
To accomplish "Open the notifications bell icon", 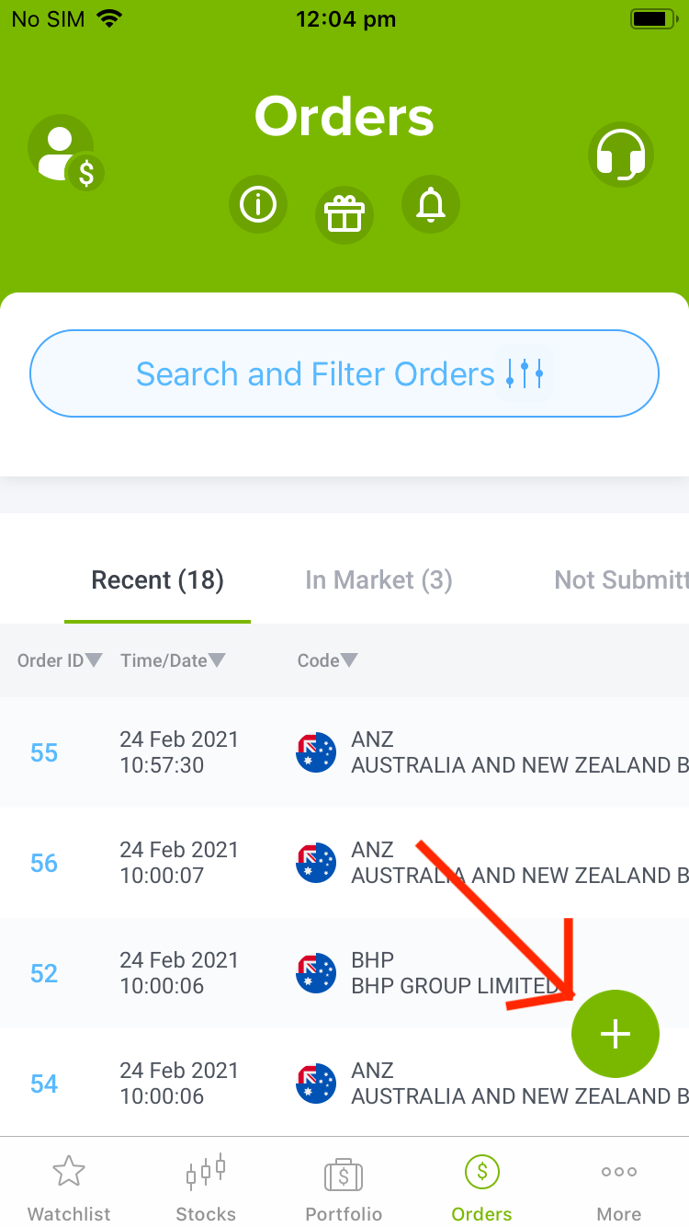I will pos(431,204).
